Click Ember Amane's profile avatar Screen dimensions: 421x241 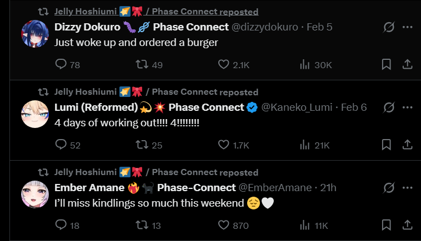coord(34,195)
